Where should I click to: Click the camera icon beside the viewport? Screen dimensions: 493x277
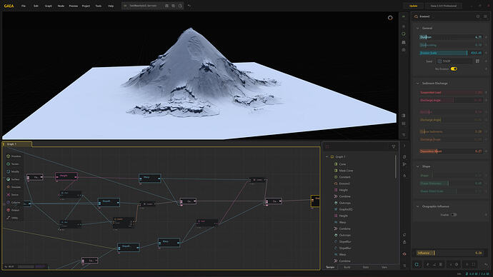[x=404, y=50]
